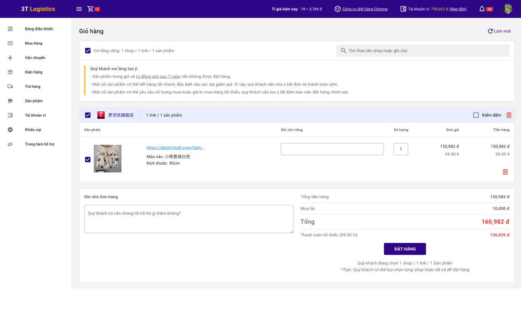521x325 pixels.
Task: Click the Kiện hàng box icon
Action: tap(10, 72)
